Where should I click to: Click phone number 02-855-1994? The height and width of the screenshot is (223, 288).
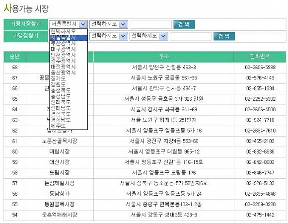click(260, 88)
